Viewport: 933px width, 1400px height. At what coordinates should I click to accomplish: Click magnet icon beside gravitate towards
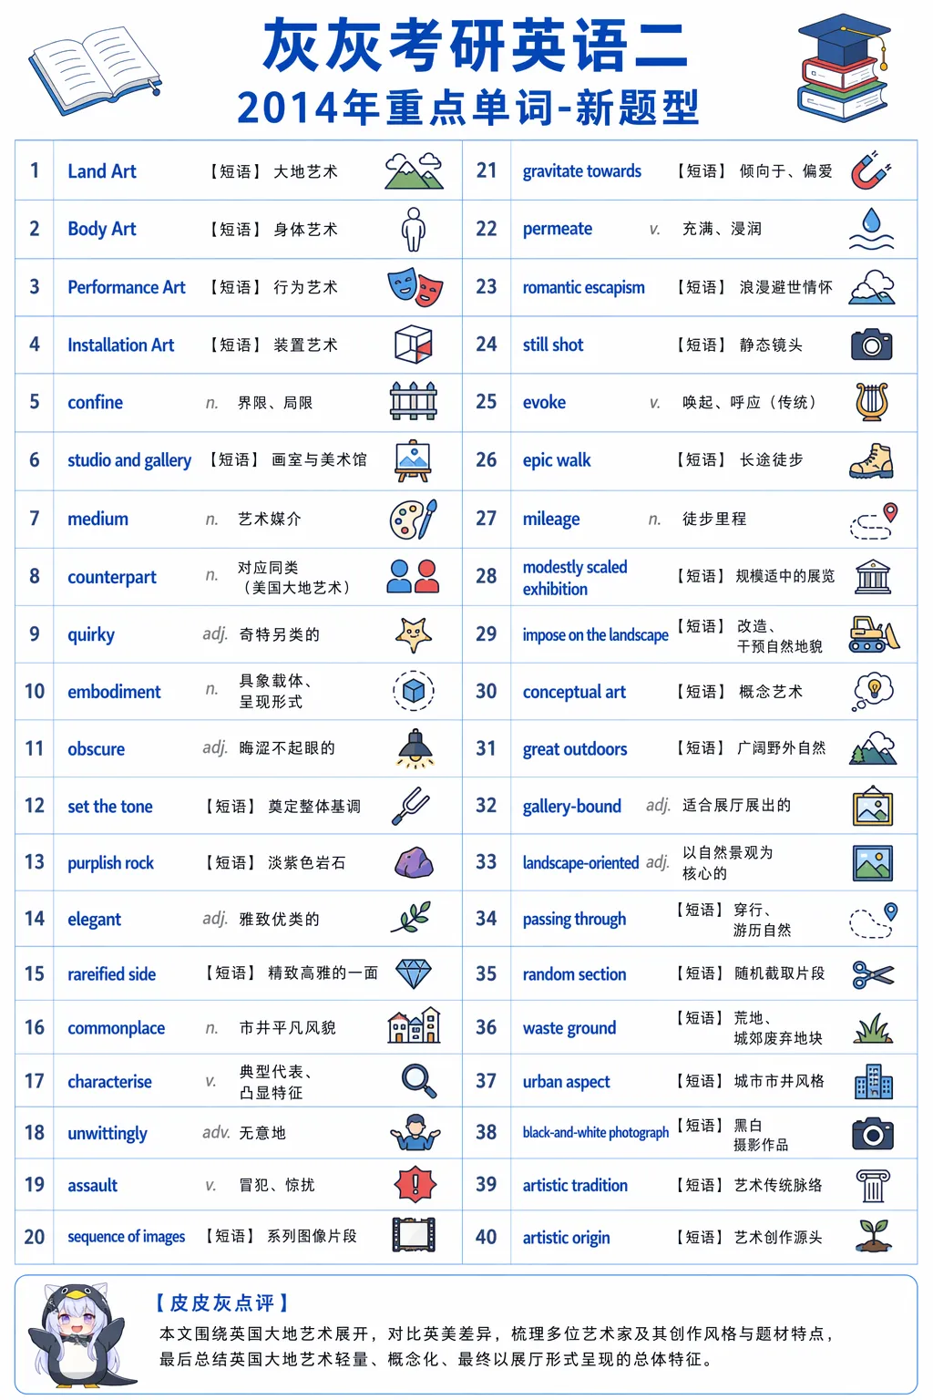coord(871,170)
